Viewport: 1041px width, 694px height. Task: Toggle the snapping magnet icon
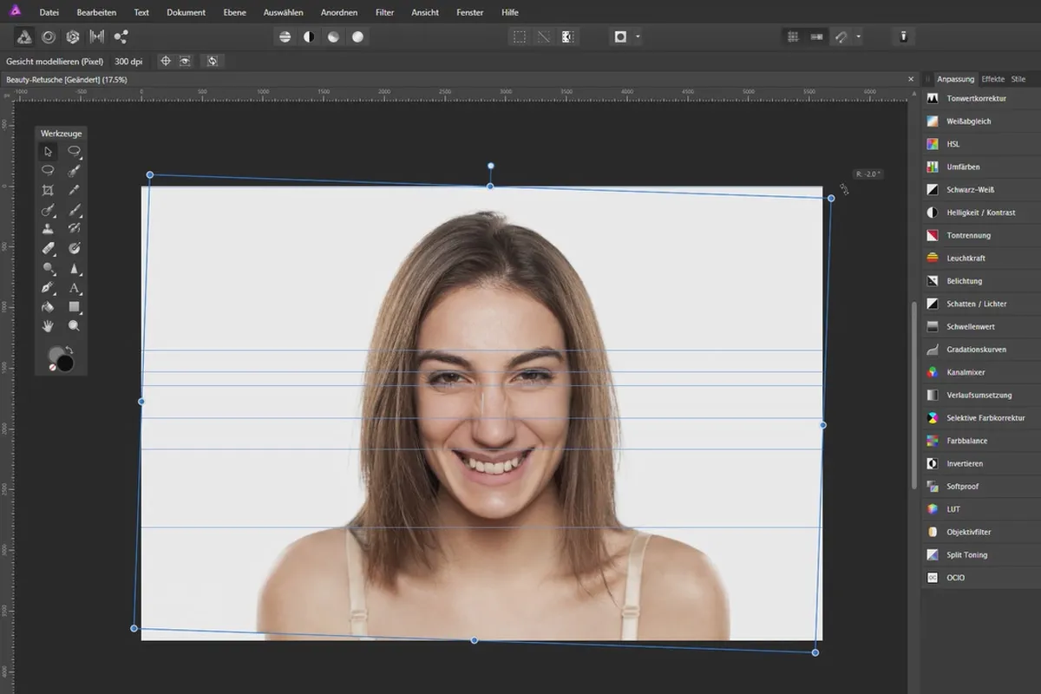841,37
